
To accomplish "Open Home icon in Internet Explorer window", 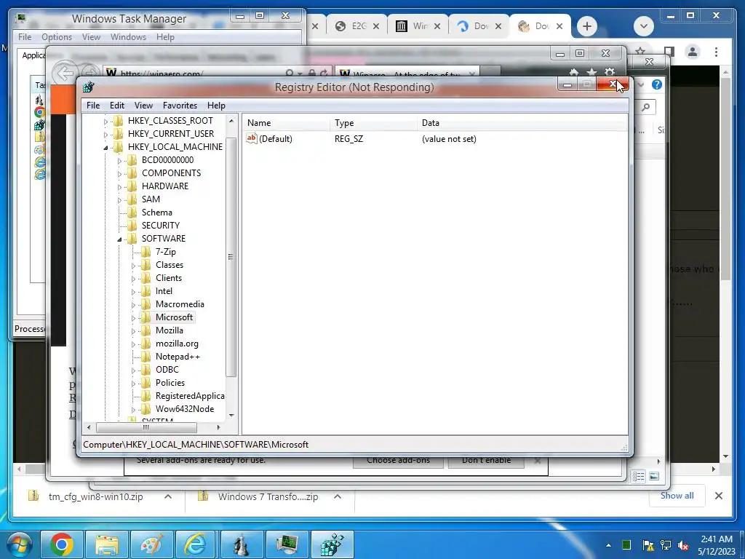I will 574,73.
